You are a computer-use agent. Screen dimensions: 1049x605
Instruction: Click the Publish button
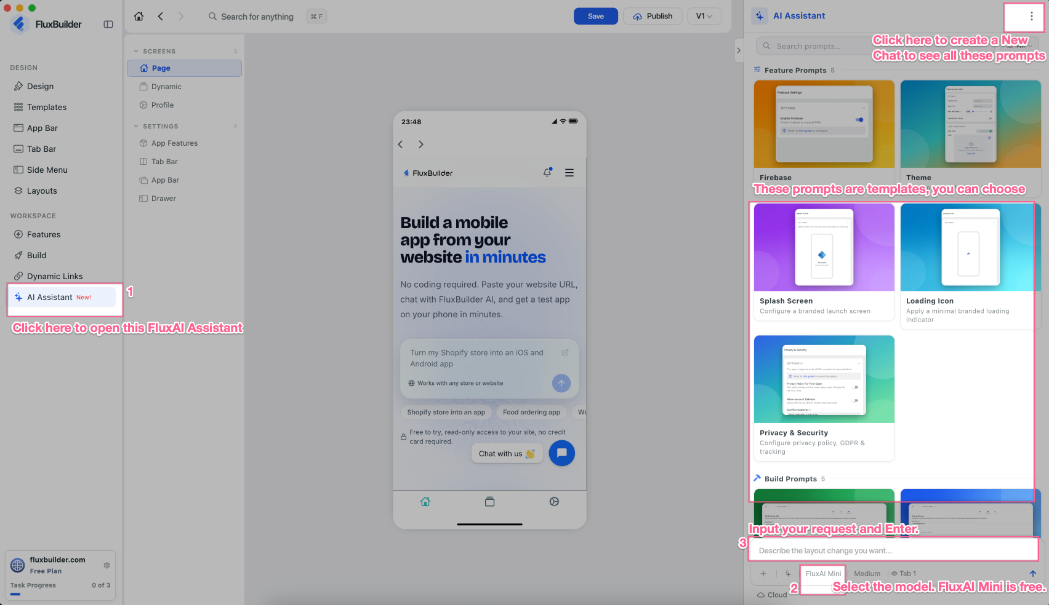(653, 17)
